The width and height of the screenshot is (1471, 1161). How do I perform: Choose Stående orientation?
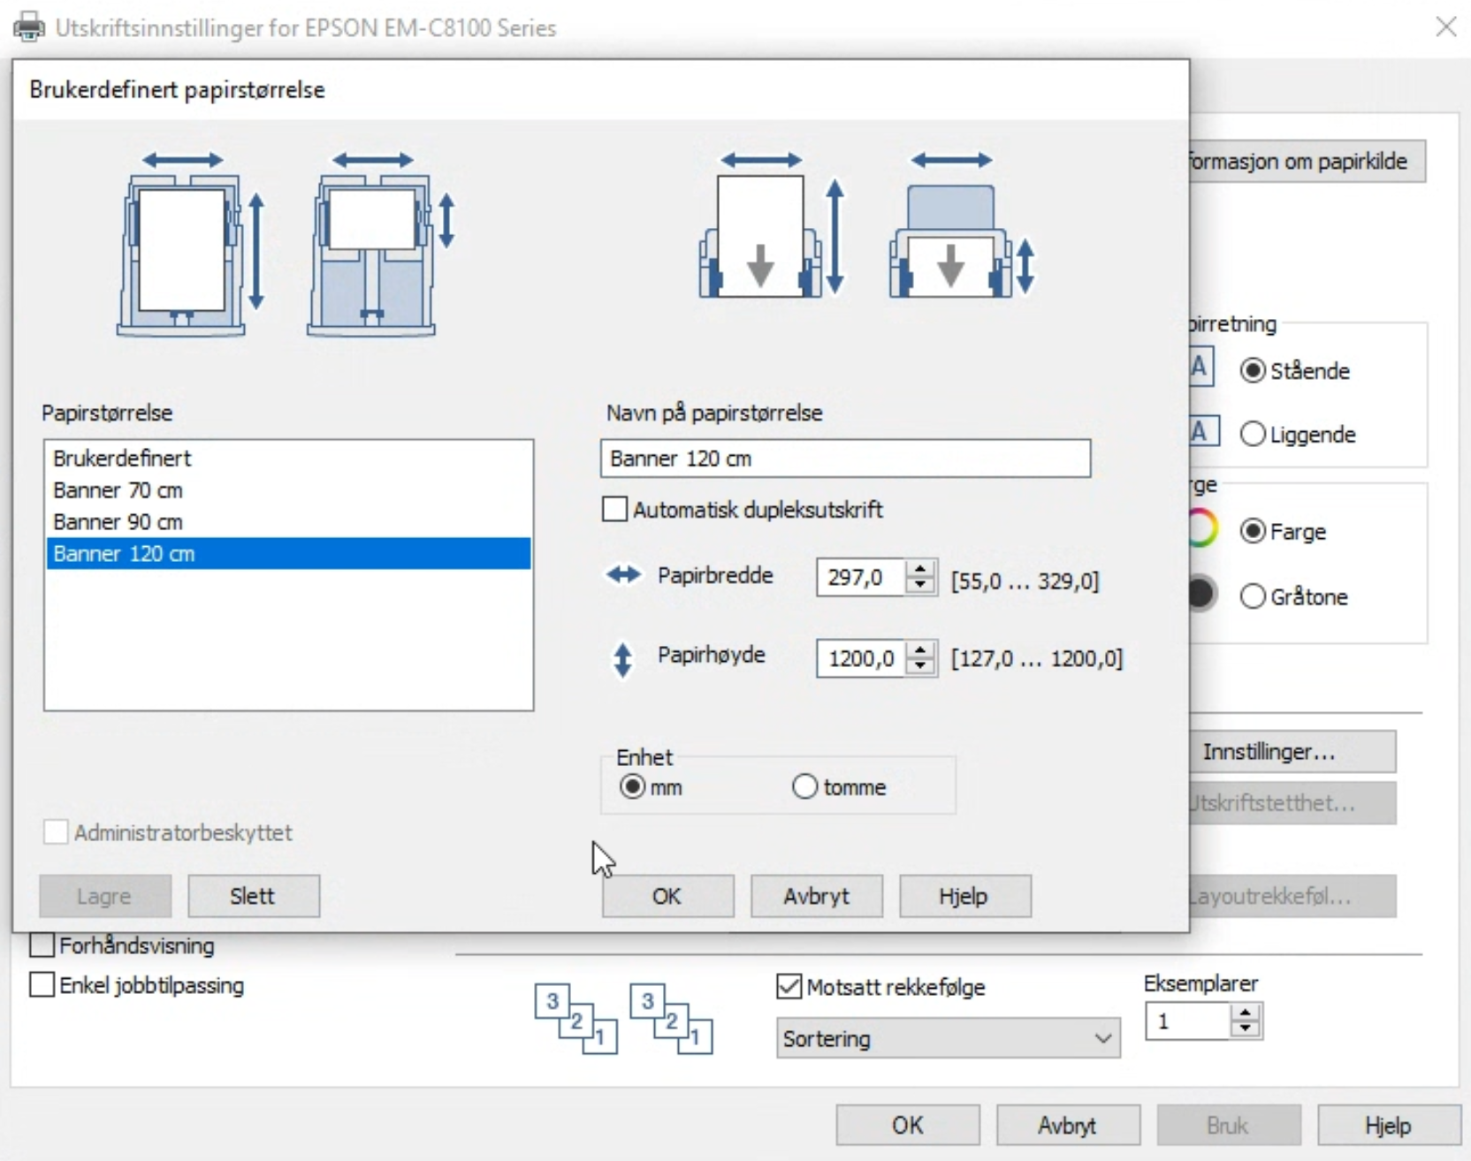(1252, 370)
